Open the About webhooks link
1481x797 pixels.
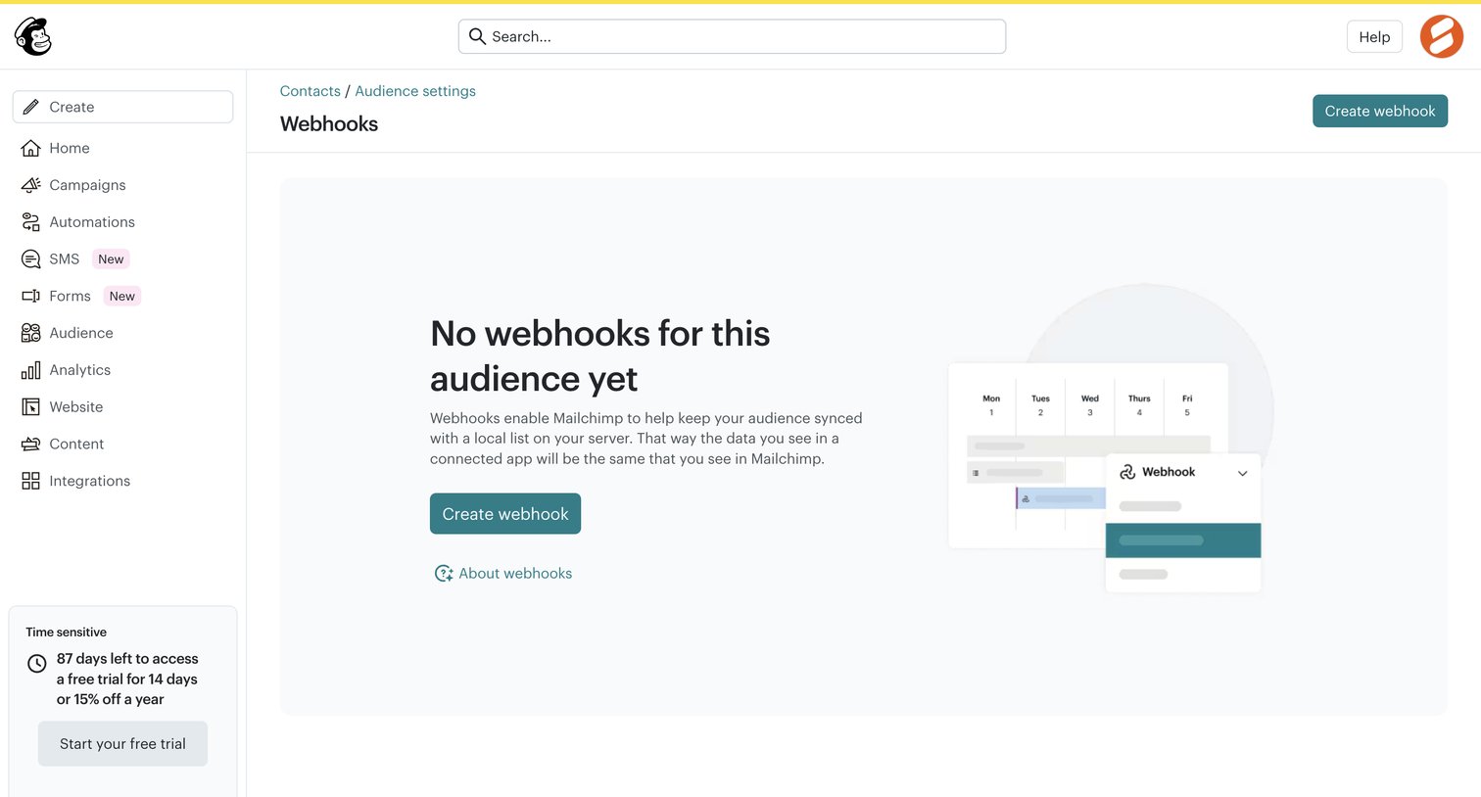pos(515,574)
